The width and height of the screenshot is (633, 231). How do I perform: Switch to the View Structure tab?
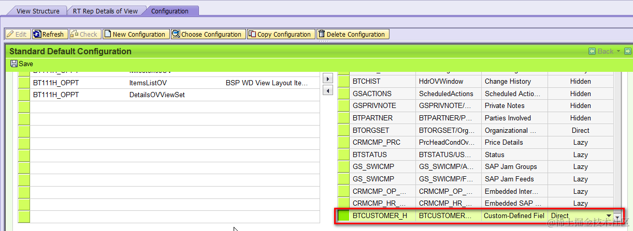click(38, 10)
